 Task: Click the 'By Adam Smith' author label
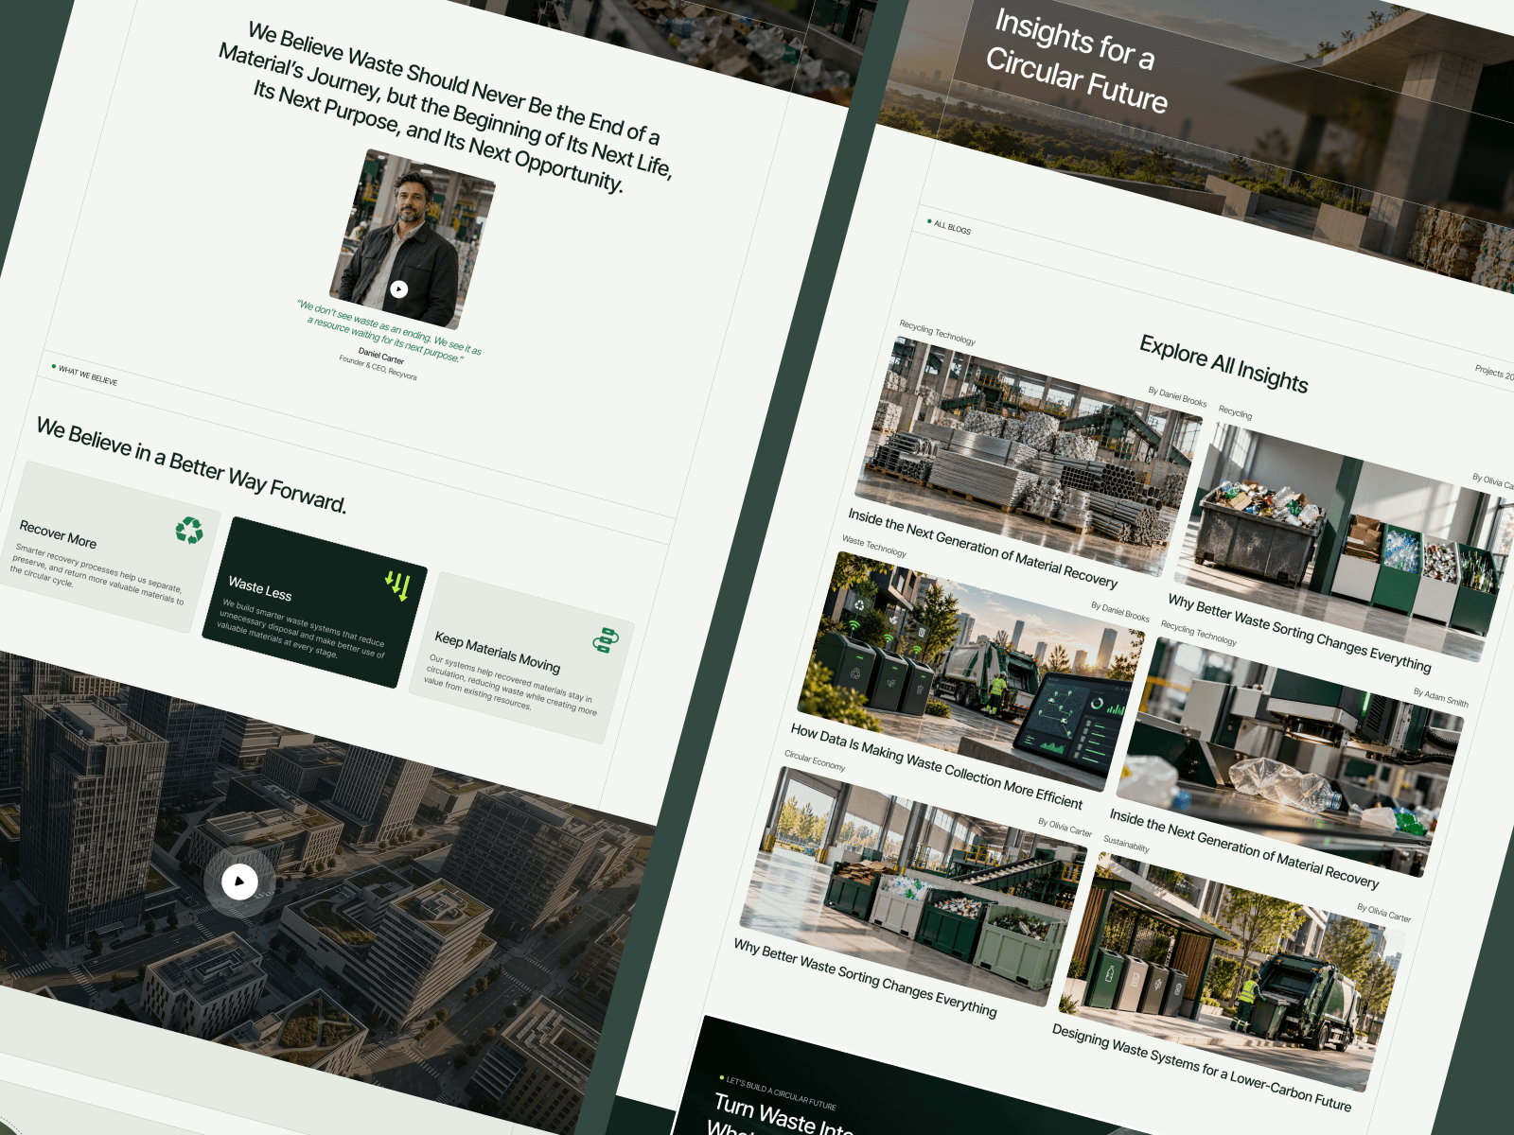(x=1440, y=698)
